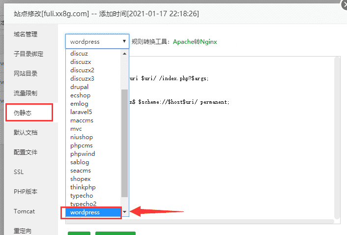Open the SSL tab
347x235 pixels.
(19, 172)
